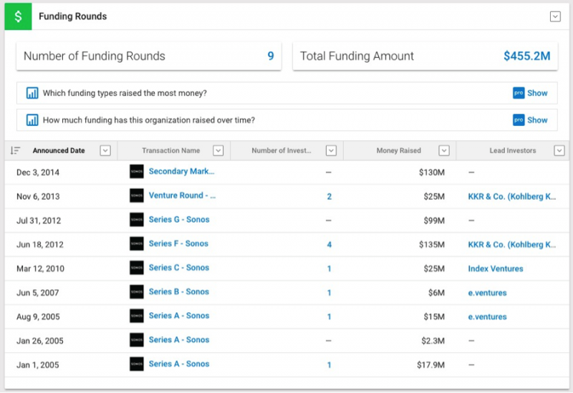
Task: Click Lead Investors column header
Action: tap(513, 150)
